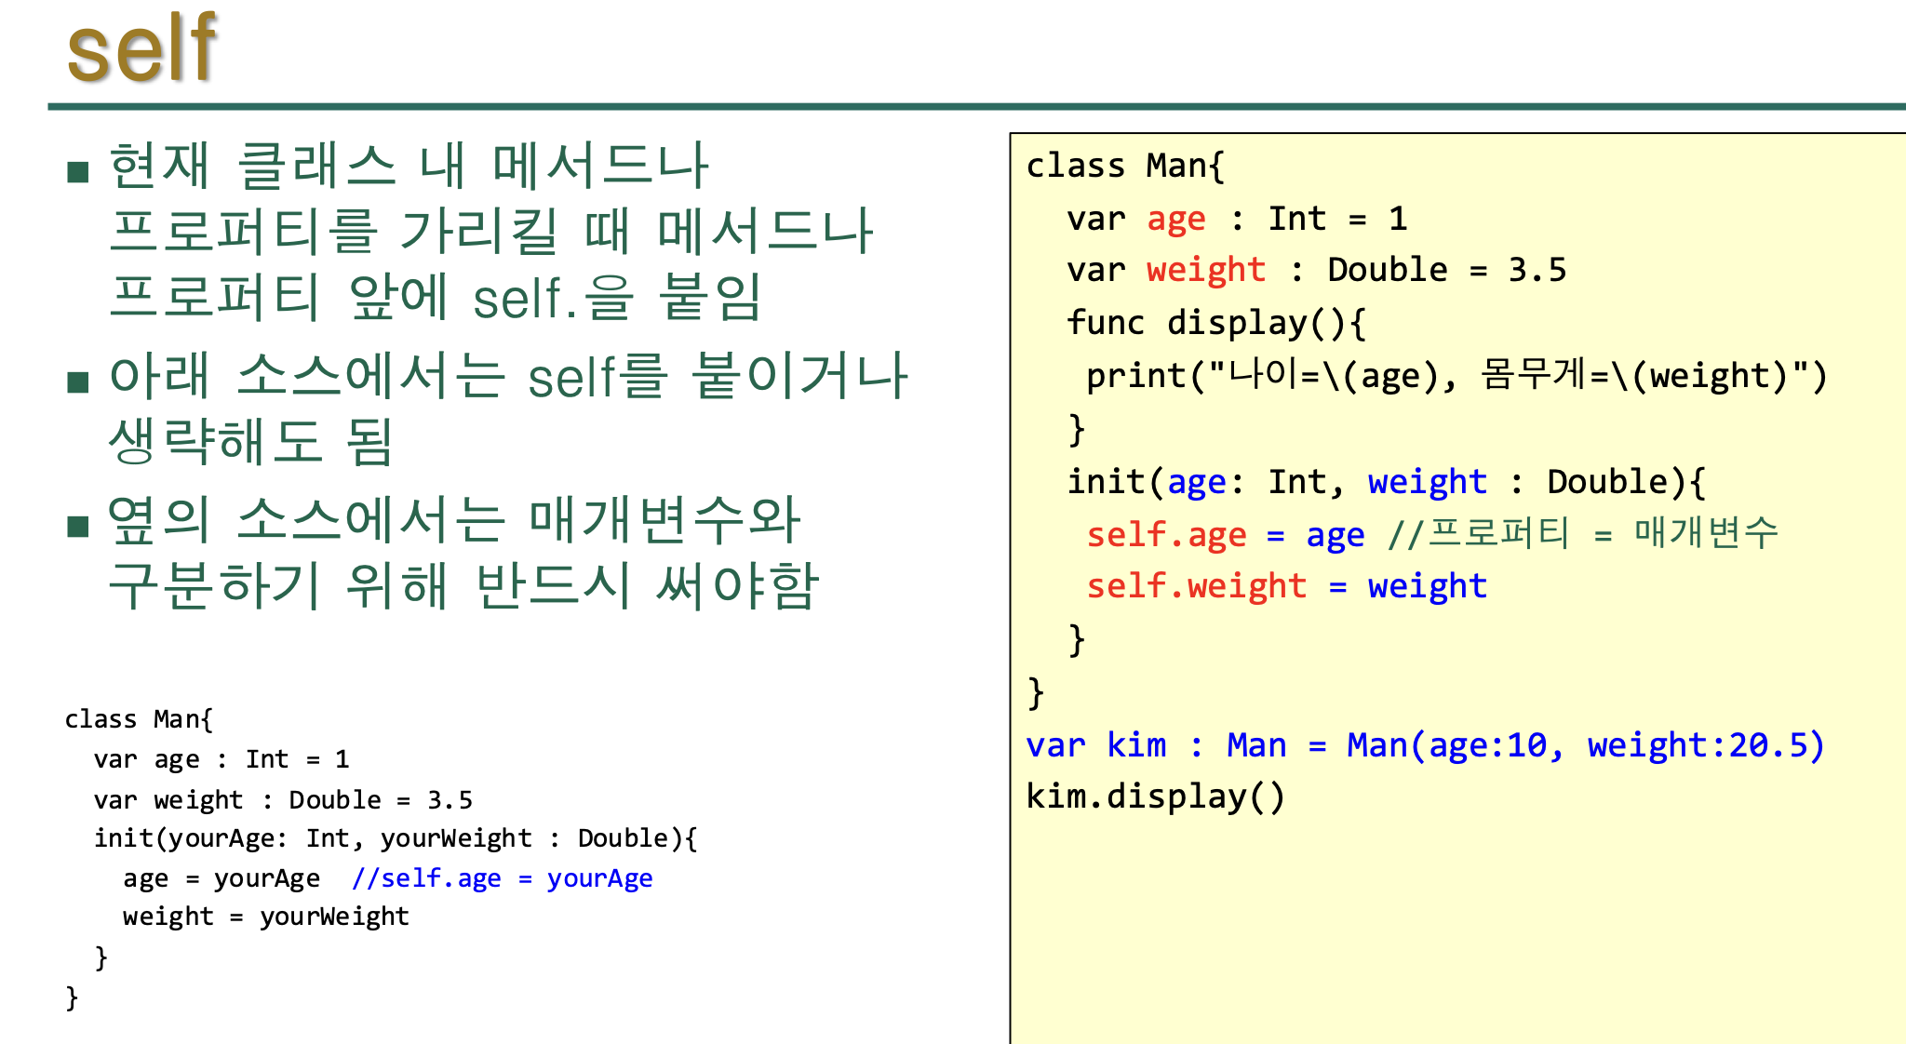Viewport: 1906px width, 1044px height.
Task: Click 'func display(){' code line
Action: click(1215, 323)
